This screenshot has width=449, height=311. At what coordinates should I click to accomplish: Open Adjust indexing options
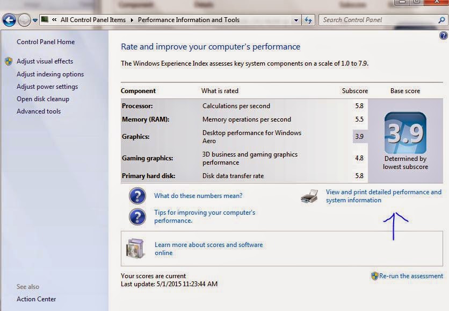tap(50, 74)
